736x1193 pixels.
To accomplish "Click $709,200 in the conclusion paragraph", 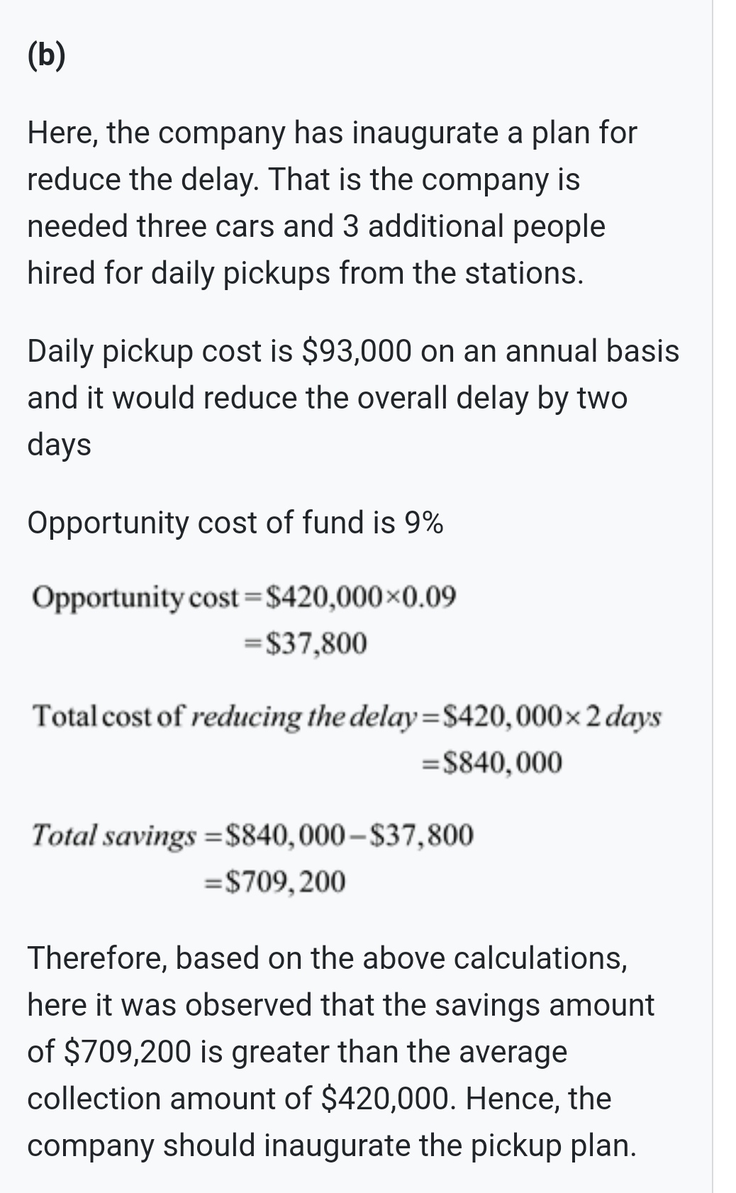I will [x=128, y=1052].
